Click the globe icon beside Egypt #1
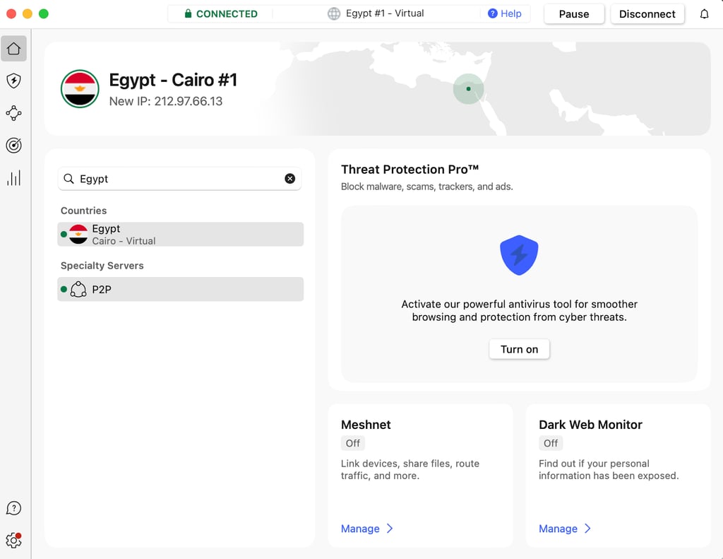Image resolution: width=723 pixels, height=559 pixels. click(334, 13)
